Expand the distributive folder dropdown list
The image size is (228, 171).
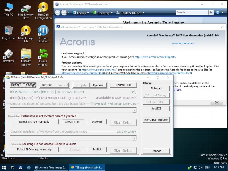(x=134, y=110)
